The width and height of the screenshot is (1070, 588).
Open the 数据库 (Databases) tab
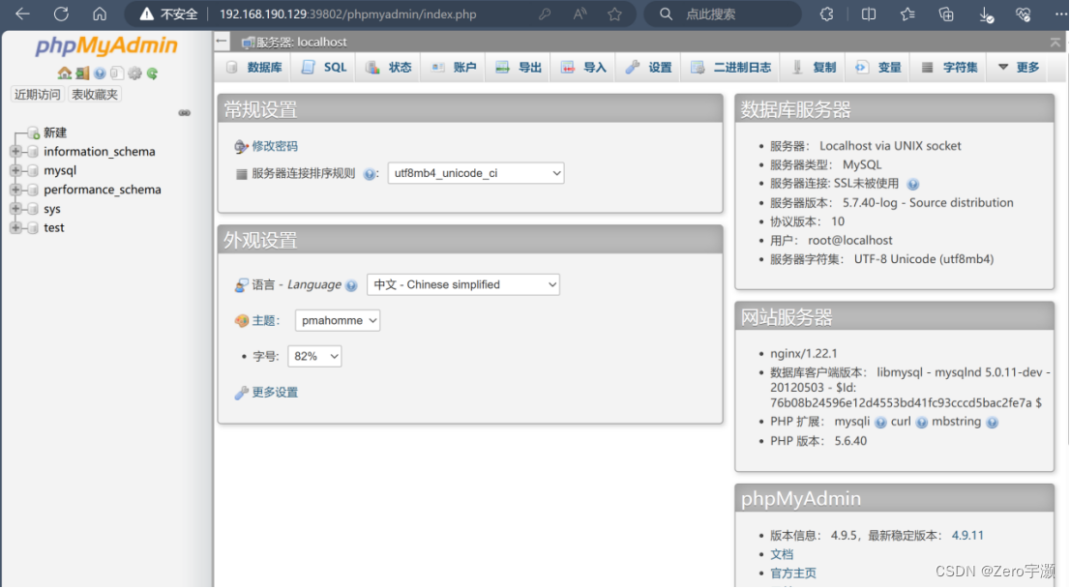coord(253,67)
